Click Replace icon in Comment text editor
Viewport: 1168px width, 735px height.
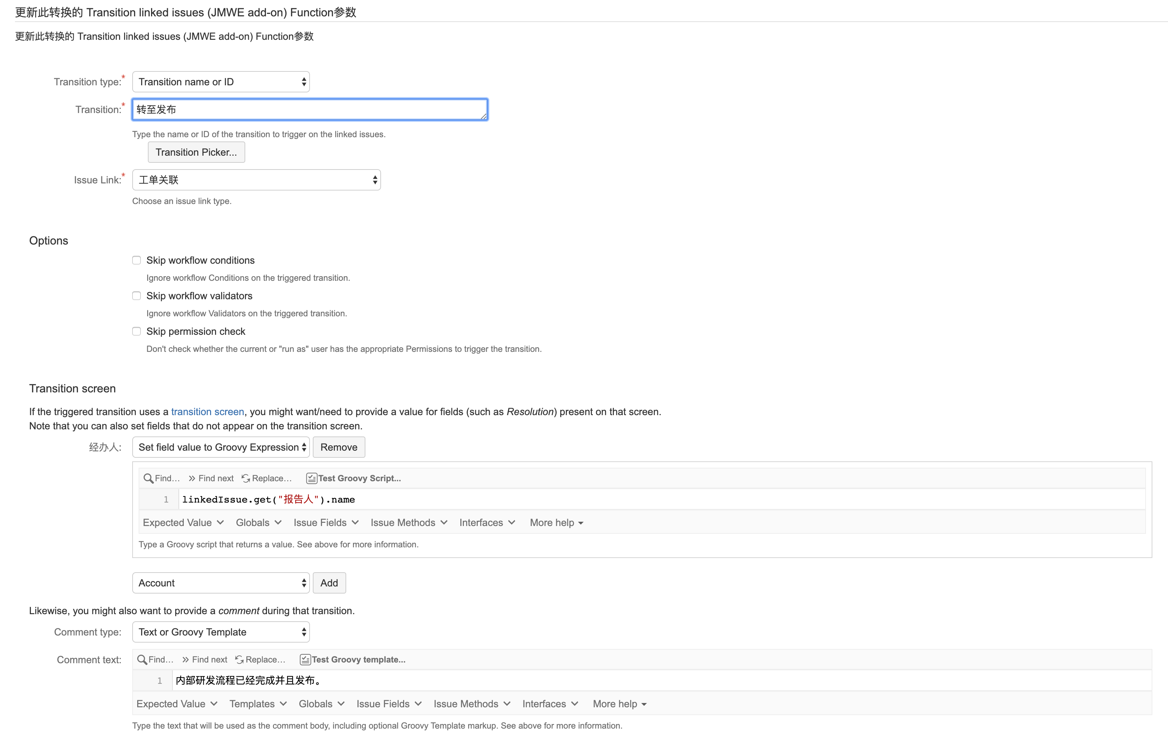click(x=240, y=660)
